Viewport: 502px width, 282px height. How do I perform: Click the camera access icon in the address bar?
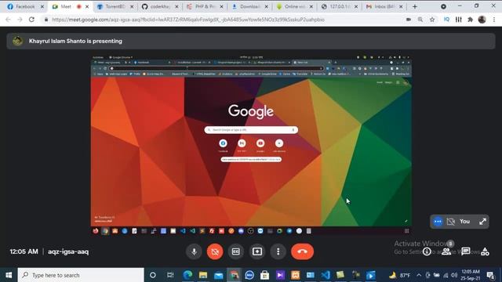[409, 20]
